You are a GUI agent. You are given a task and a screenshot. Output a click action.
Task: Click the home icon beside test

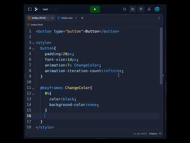[55, 10]
